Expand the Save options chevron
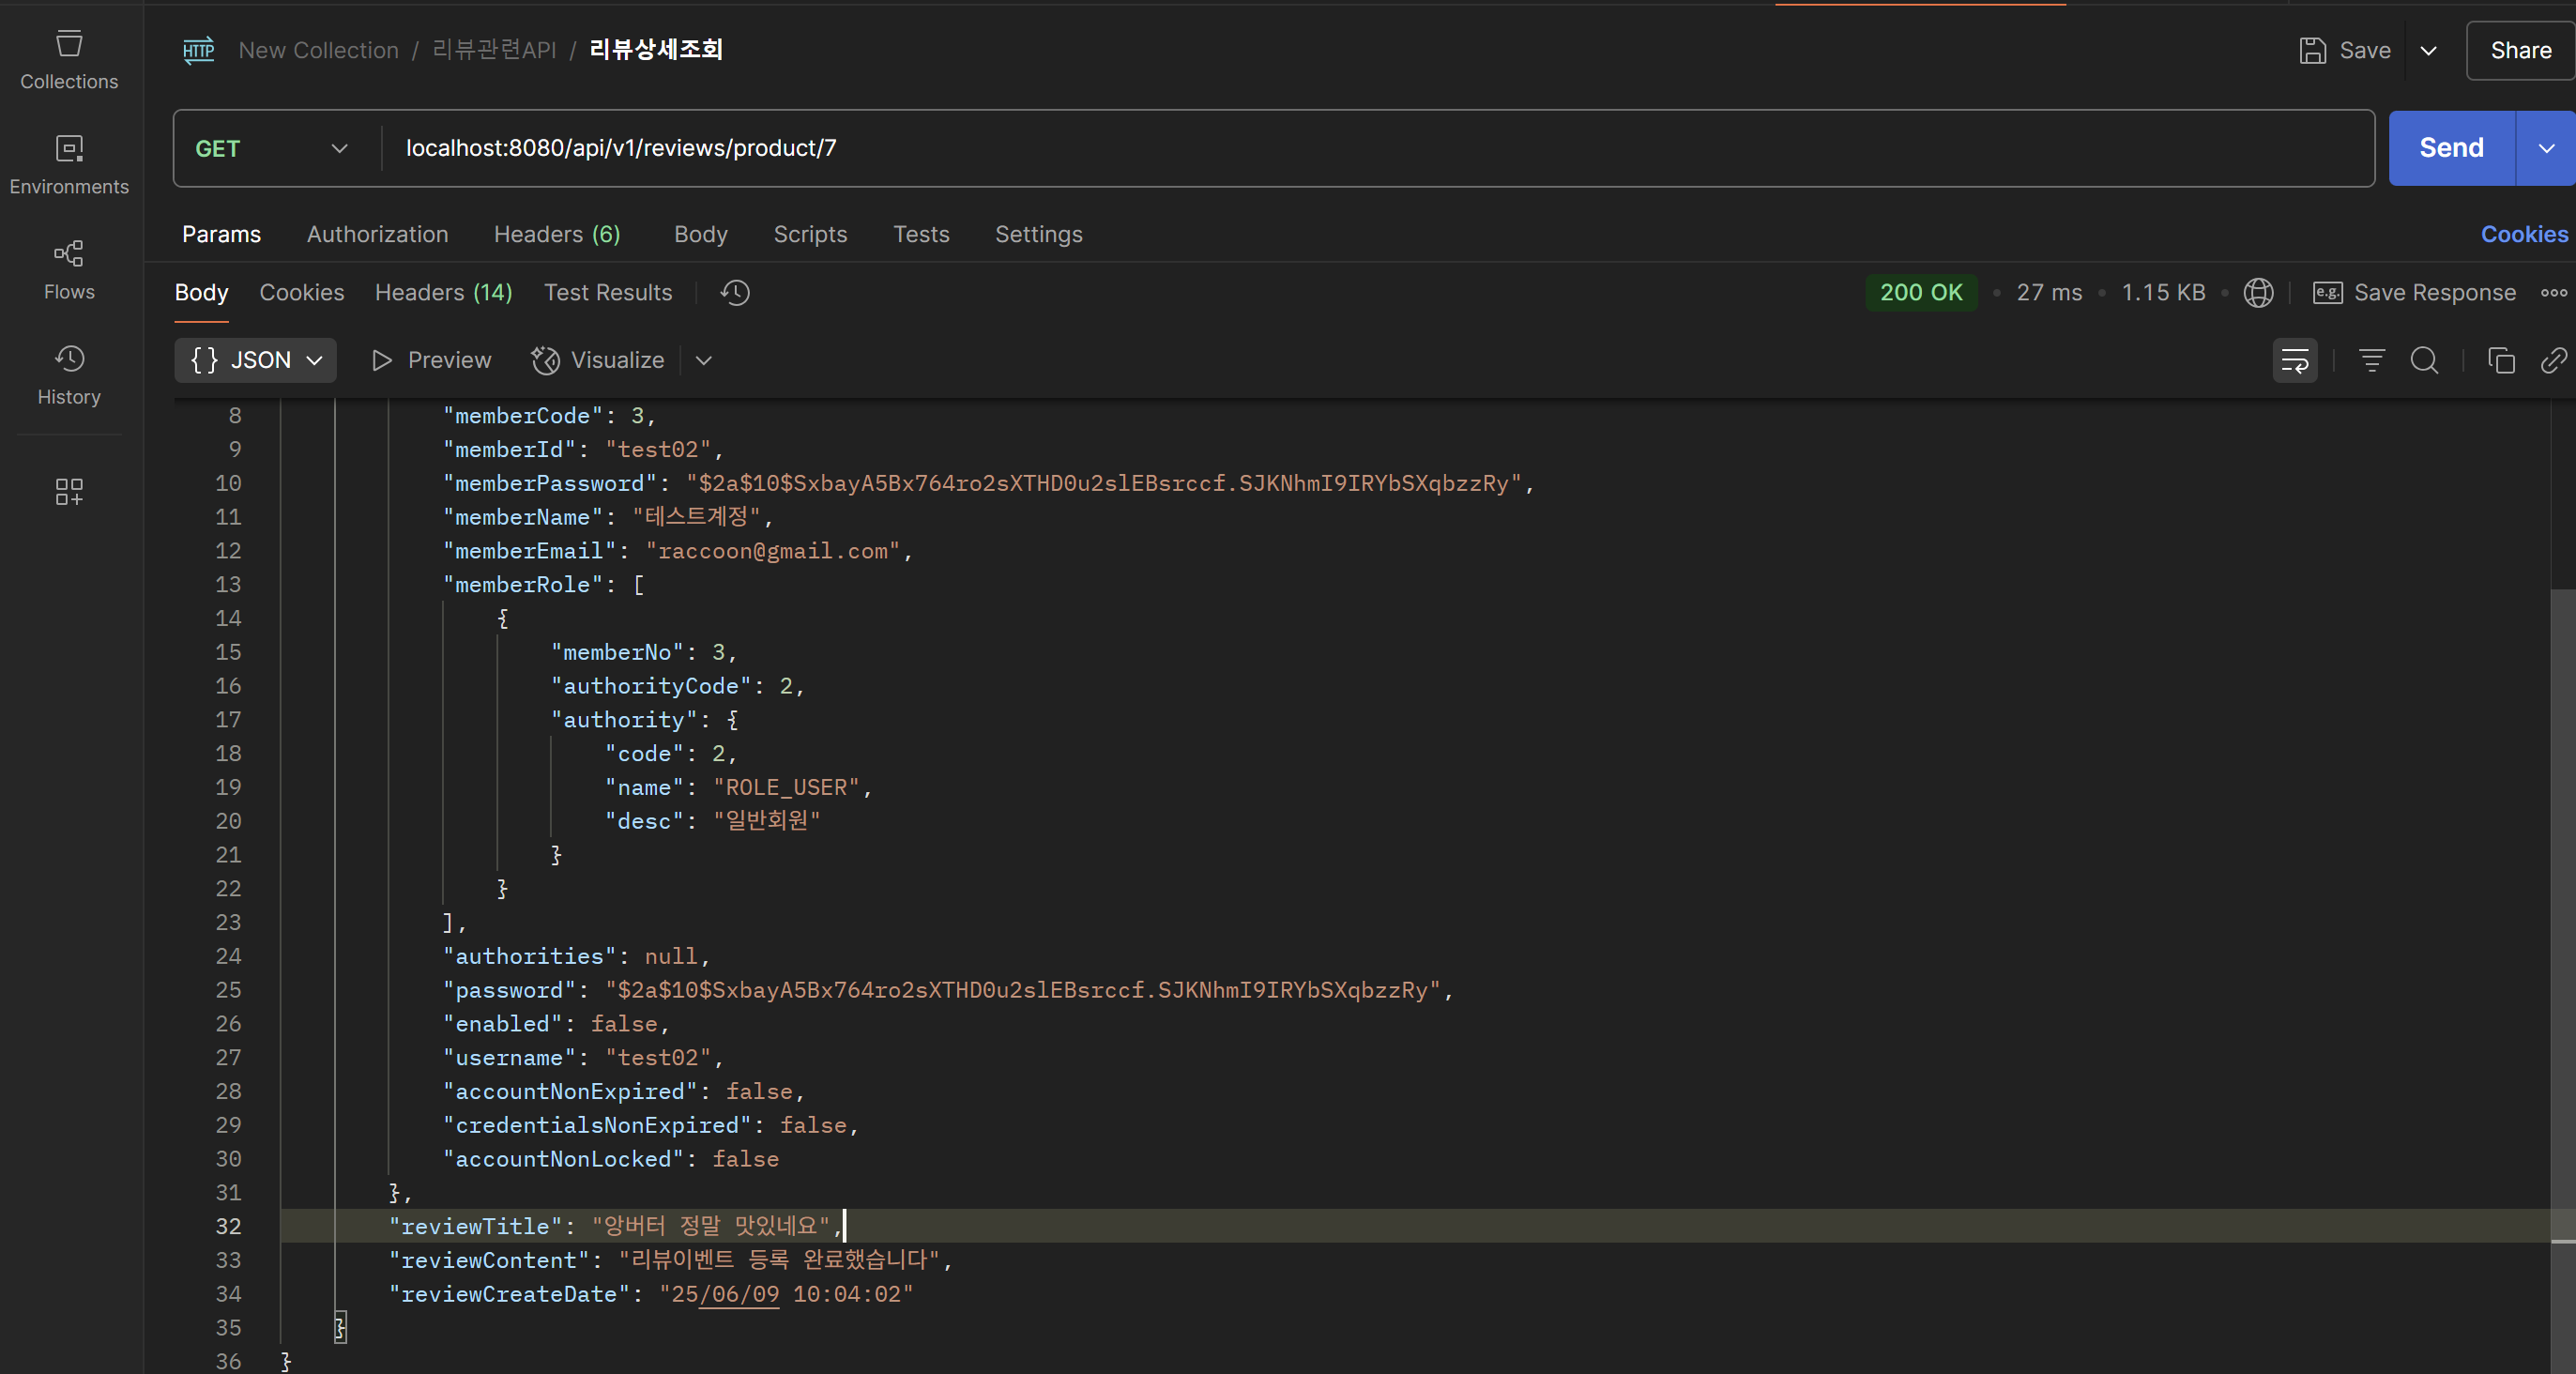This screenshot has width=2576, height=1374. click(2428, 51)
